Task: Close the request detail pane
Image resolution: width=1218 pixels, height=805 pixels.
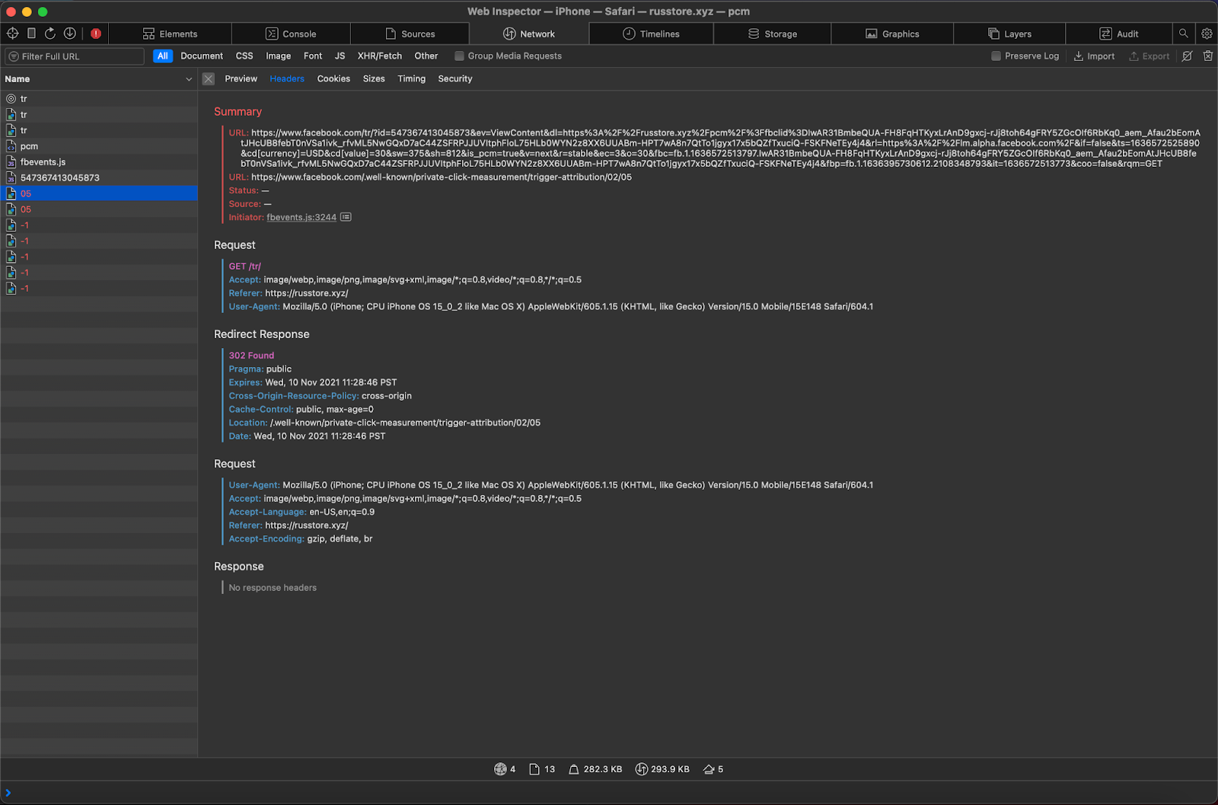Action: click(x=209, y=79)
